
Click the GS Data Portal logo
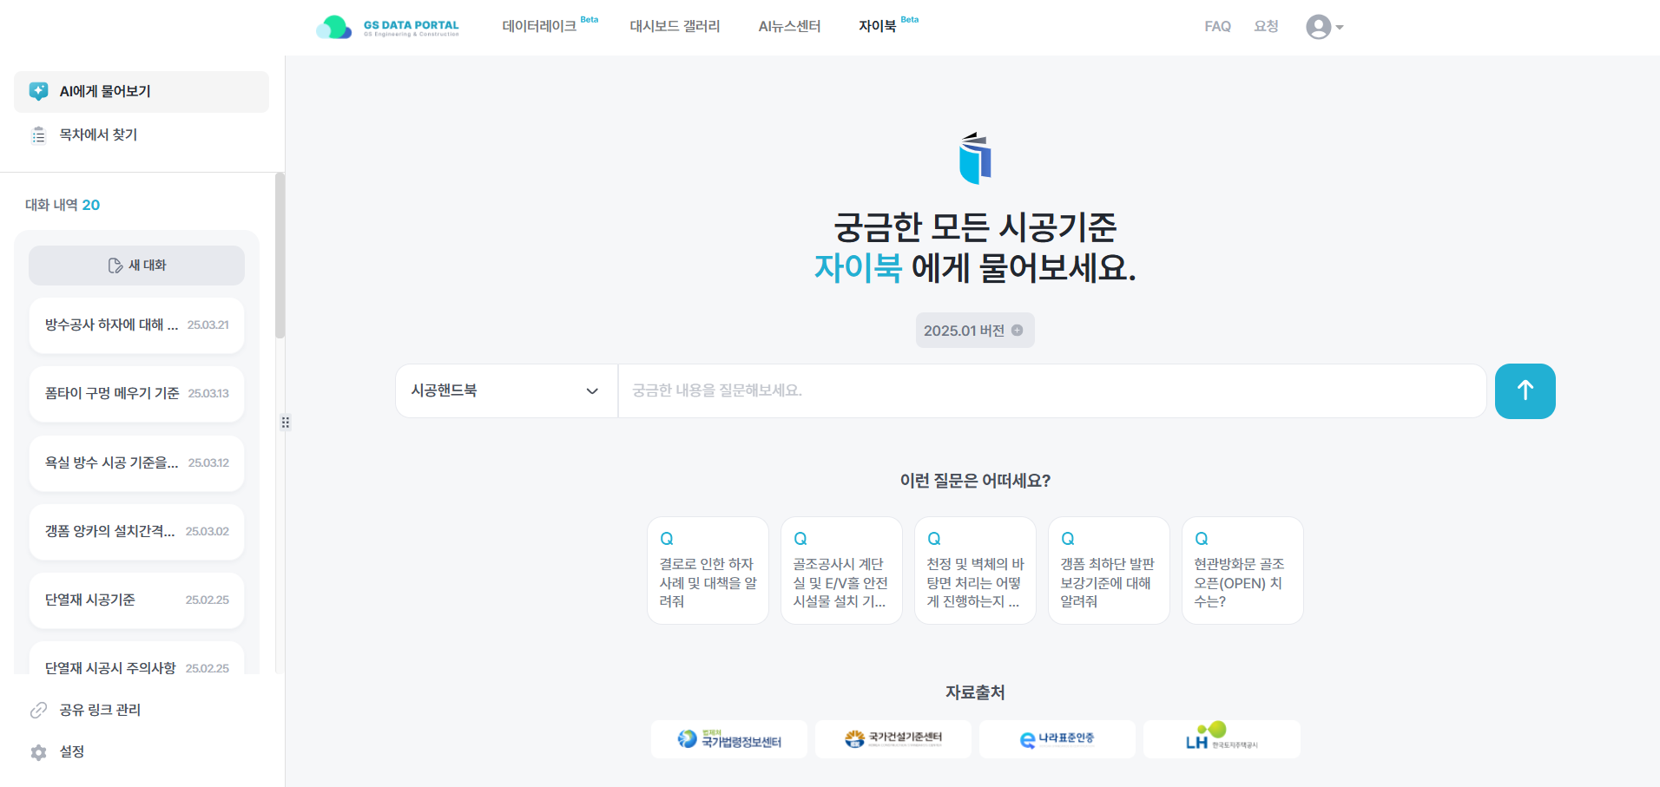[388, 27]
